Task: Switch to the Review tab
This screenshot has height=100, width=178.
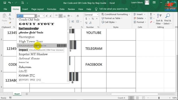Action: click(x=71, y=9)
